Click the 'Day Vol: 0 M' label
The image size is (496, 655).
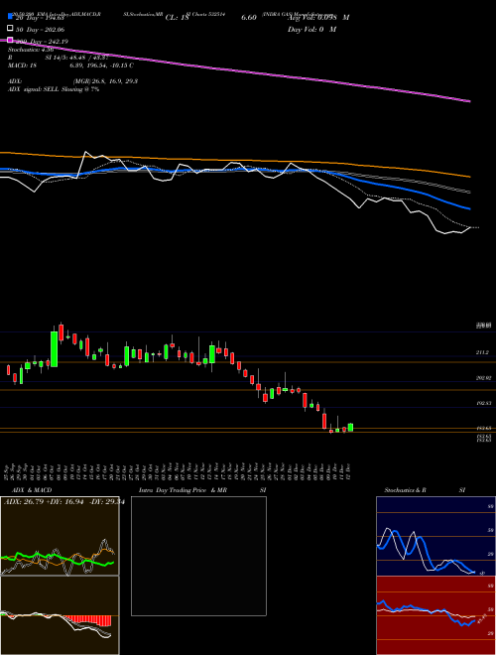pyautogui.click(x=311, y=30)
